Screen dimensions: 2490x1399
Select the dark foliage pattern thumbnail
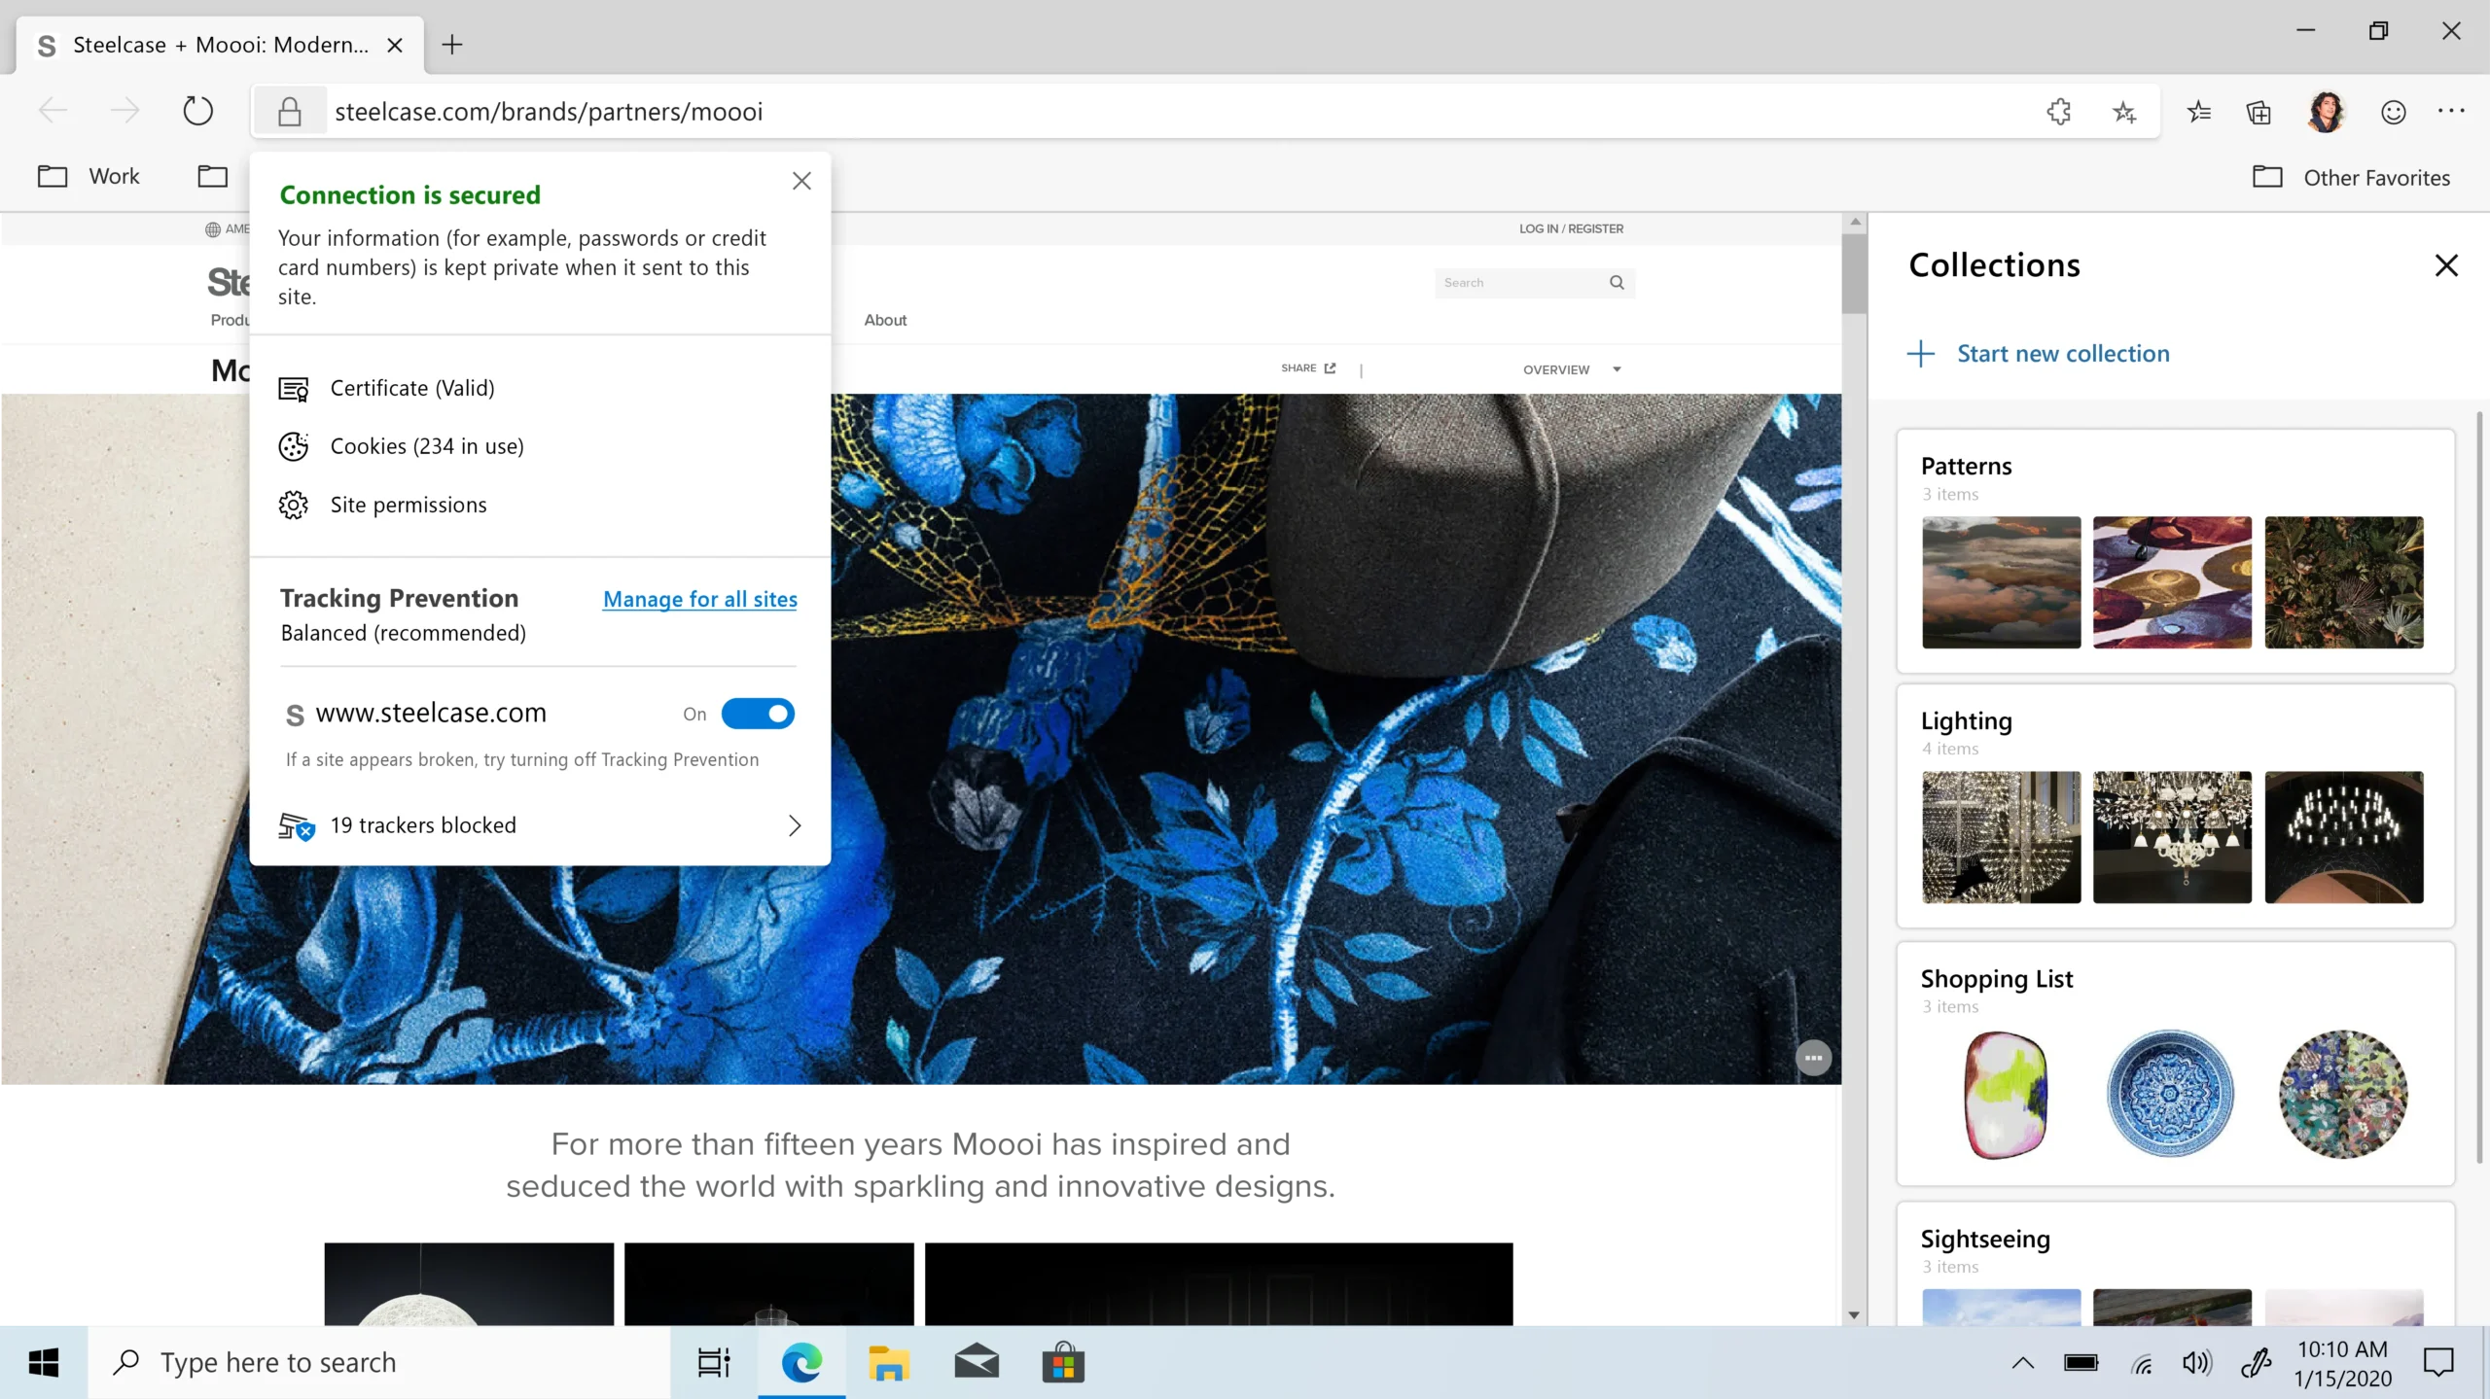pos(2344,582)
